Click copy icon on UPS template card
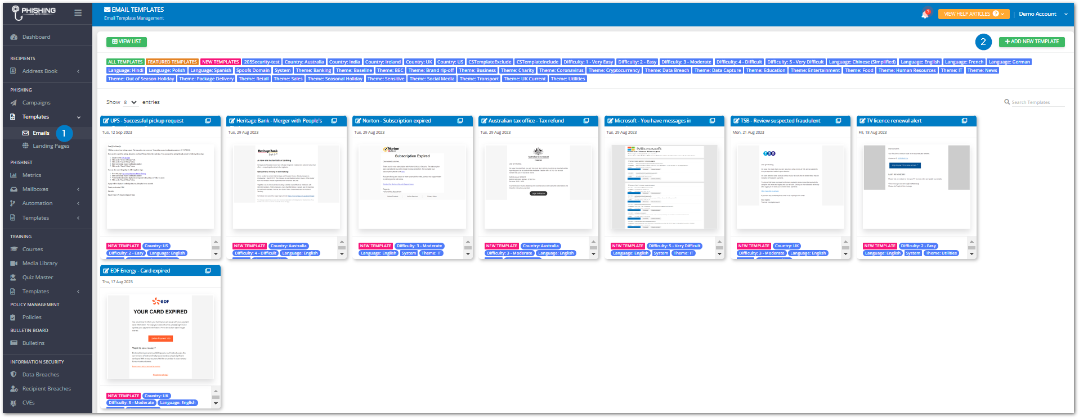 click(208, 121)
